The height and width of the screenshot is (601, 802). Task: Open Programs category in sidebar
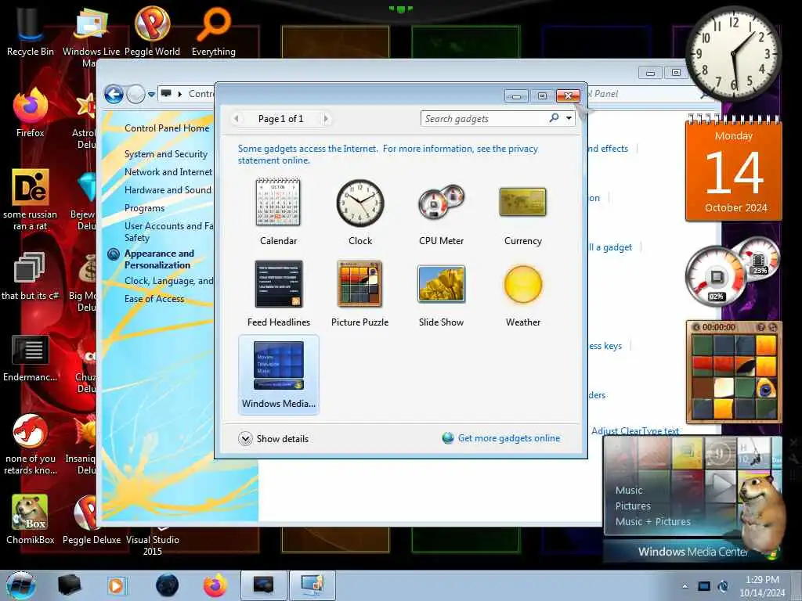(144, 208)
